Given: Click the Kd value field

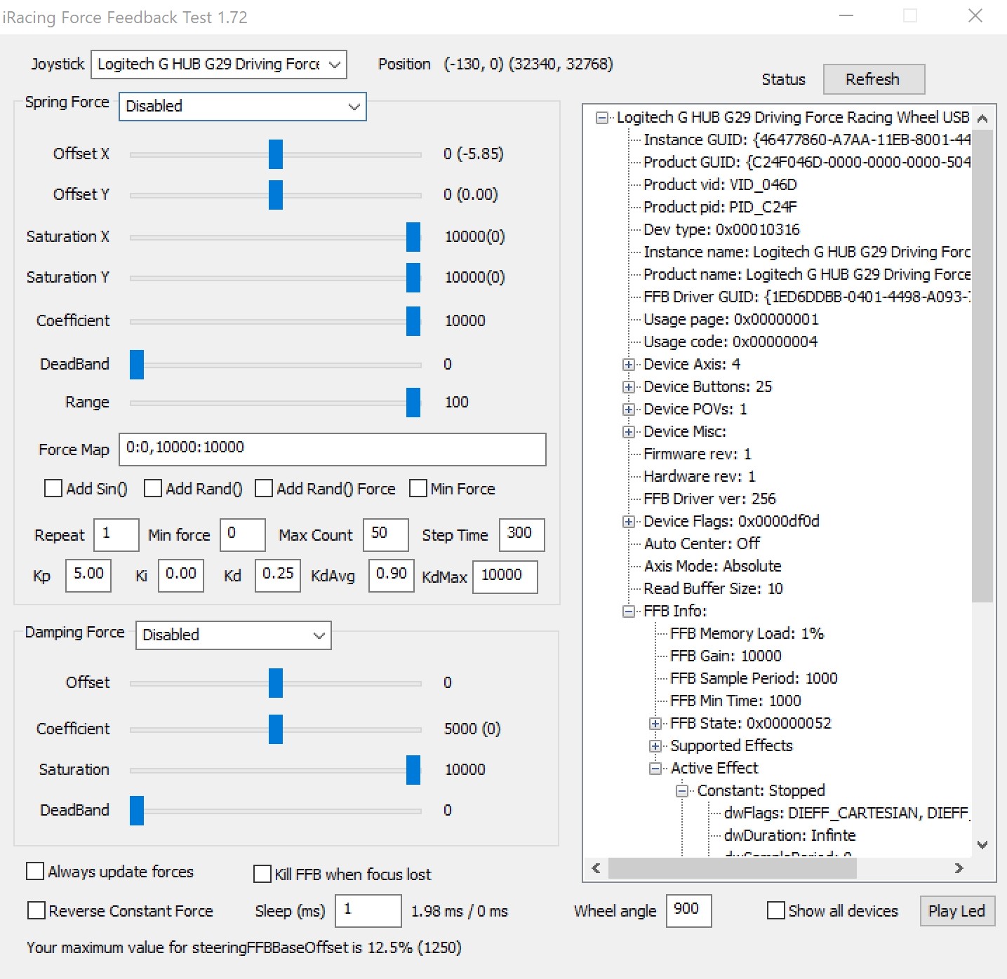Looking at the screenshot, I should [x=278, y=576].
